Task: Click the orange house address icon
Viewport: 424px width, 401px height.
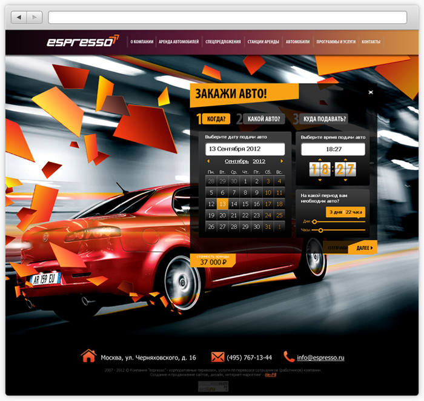Action: 88,356
